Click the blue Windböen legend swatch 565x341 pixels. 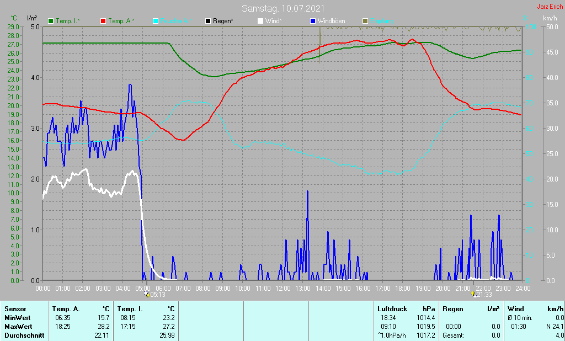click(313, 22)
